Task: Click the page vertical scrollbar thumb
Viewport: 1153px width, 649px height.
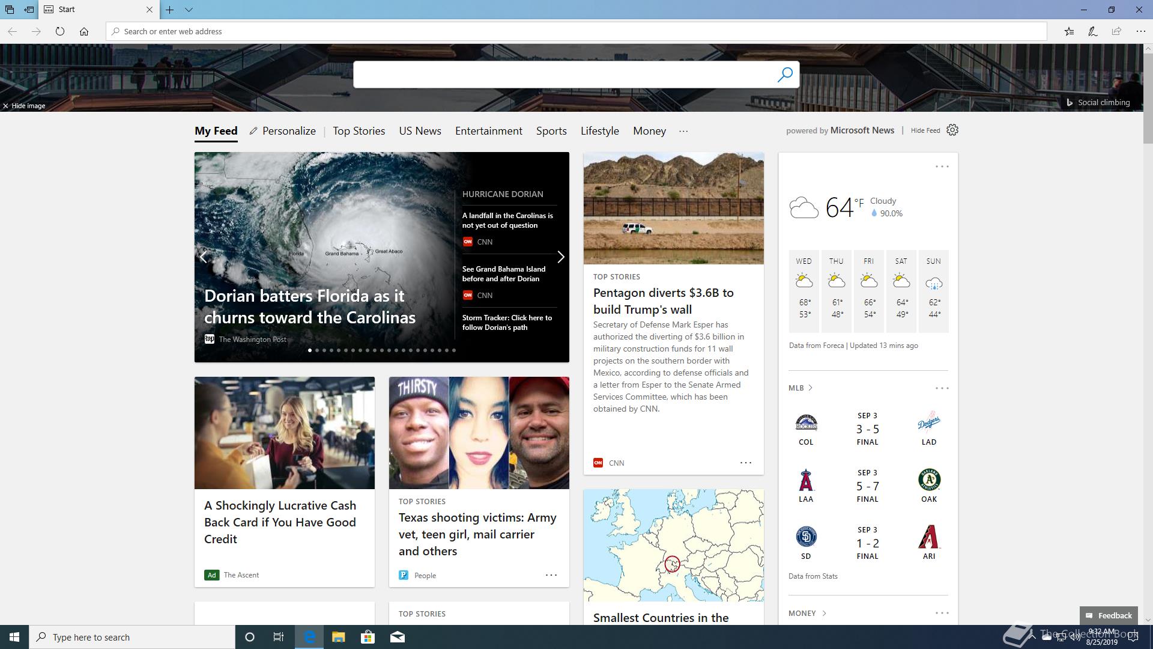Action: tap(1148, 99)
